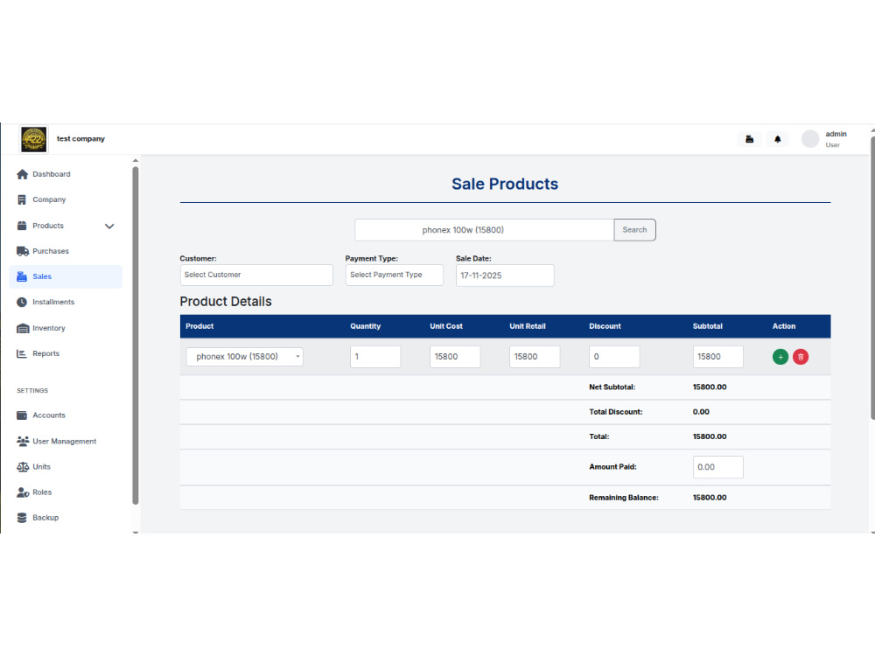The width and height of the screenshot is (875, 656).
Task: Click the Sale Date field
Action: 505,276
